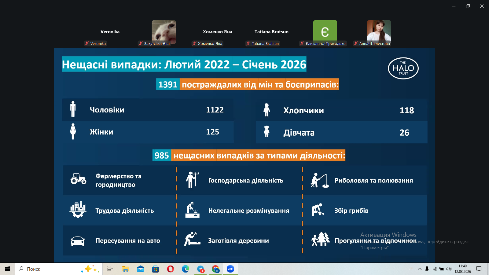Open the Mail app icon
This screenshot has height=275, width=489.
pyautogui.click(x=141, y=269)
